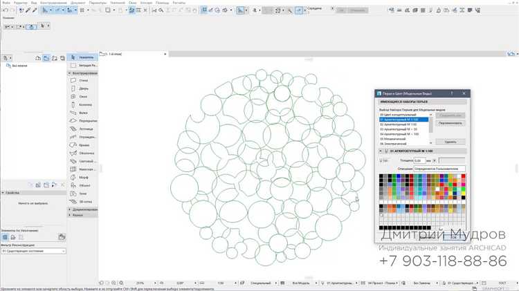Switch navigator to Layout Book
This screenshot has height=291, width=519.
click(54, 58)
